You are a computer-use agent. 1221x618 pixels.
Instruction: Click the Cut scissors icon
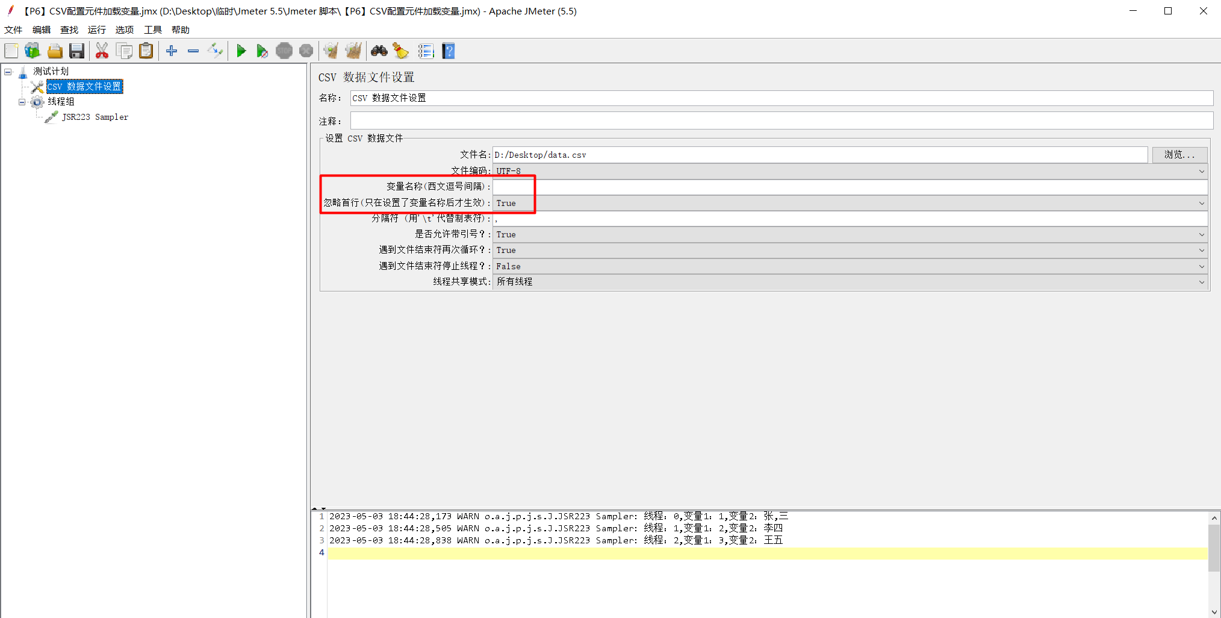102,51
